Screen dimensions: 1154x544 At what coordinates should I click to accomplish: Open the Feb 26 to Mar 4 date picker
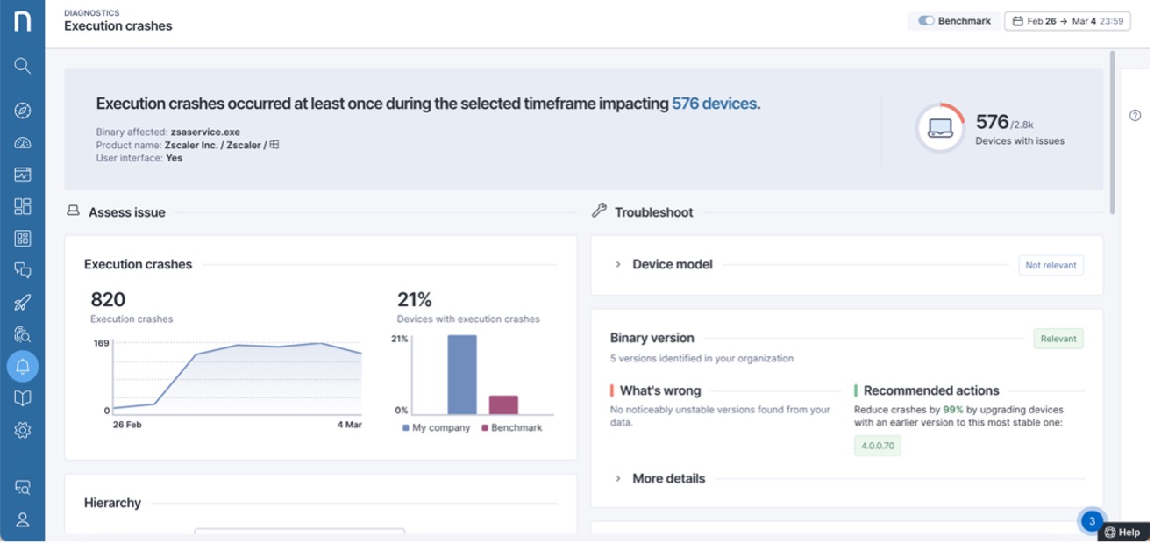(x=1067, y=21)
